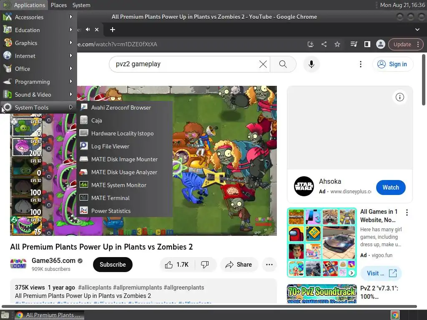Viewport: 427px width, 320px height.
Task: Start voice search with the microphone
Action: pos(311,64)
